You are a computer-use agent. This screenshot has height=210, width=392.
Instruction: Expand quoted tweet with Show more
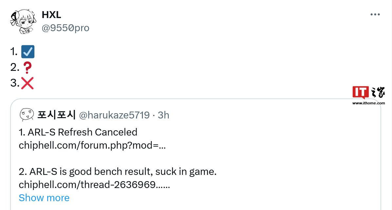(x=44, y=198)
